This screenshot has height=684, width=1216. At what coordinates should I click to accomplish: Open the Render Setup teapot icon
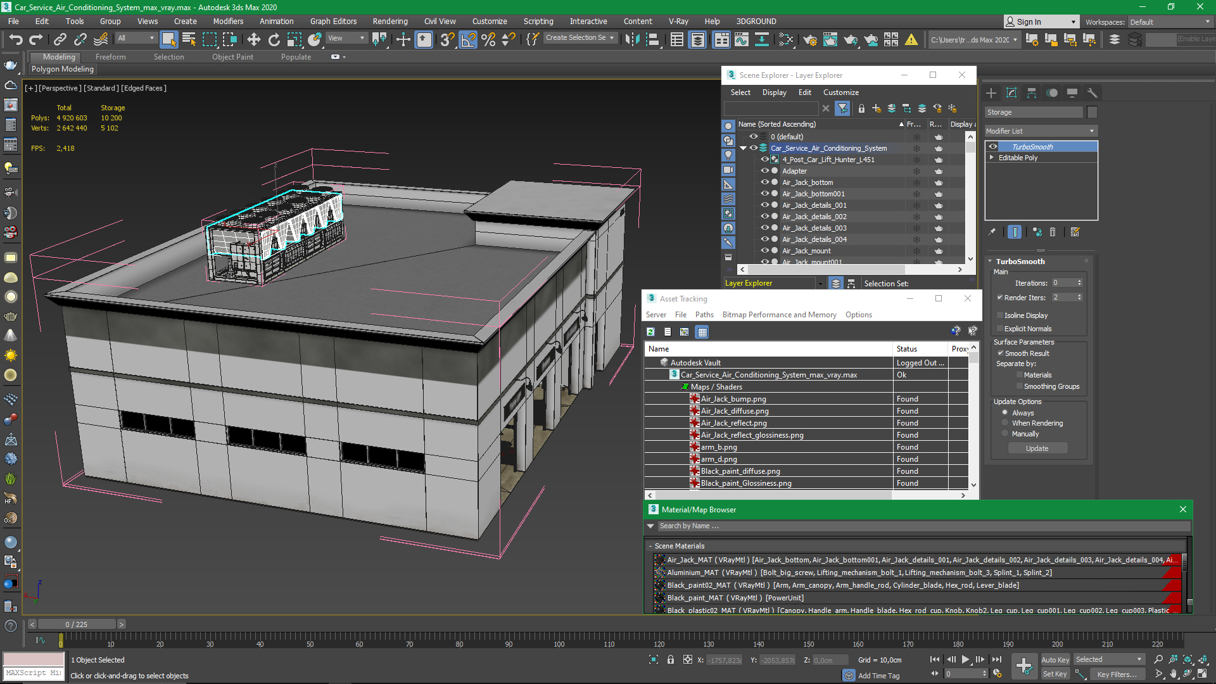tap(809, 40)
